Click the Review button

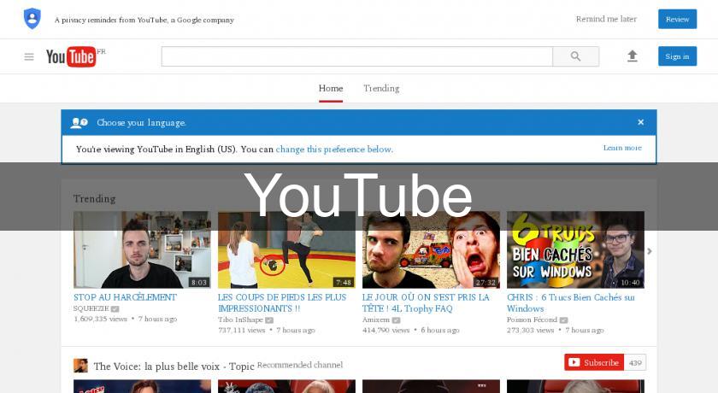677,19
